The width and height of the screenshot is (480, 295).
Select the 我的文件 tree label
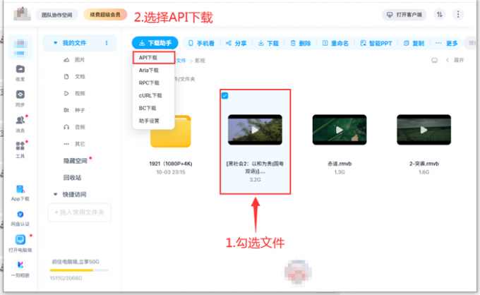click(x=74, y=43)
